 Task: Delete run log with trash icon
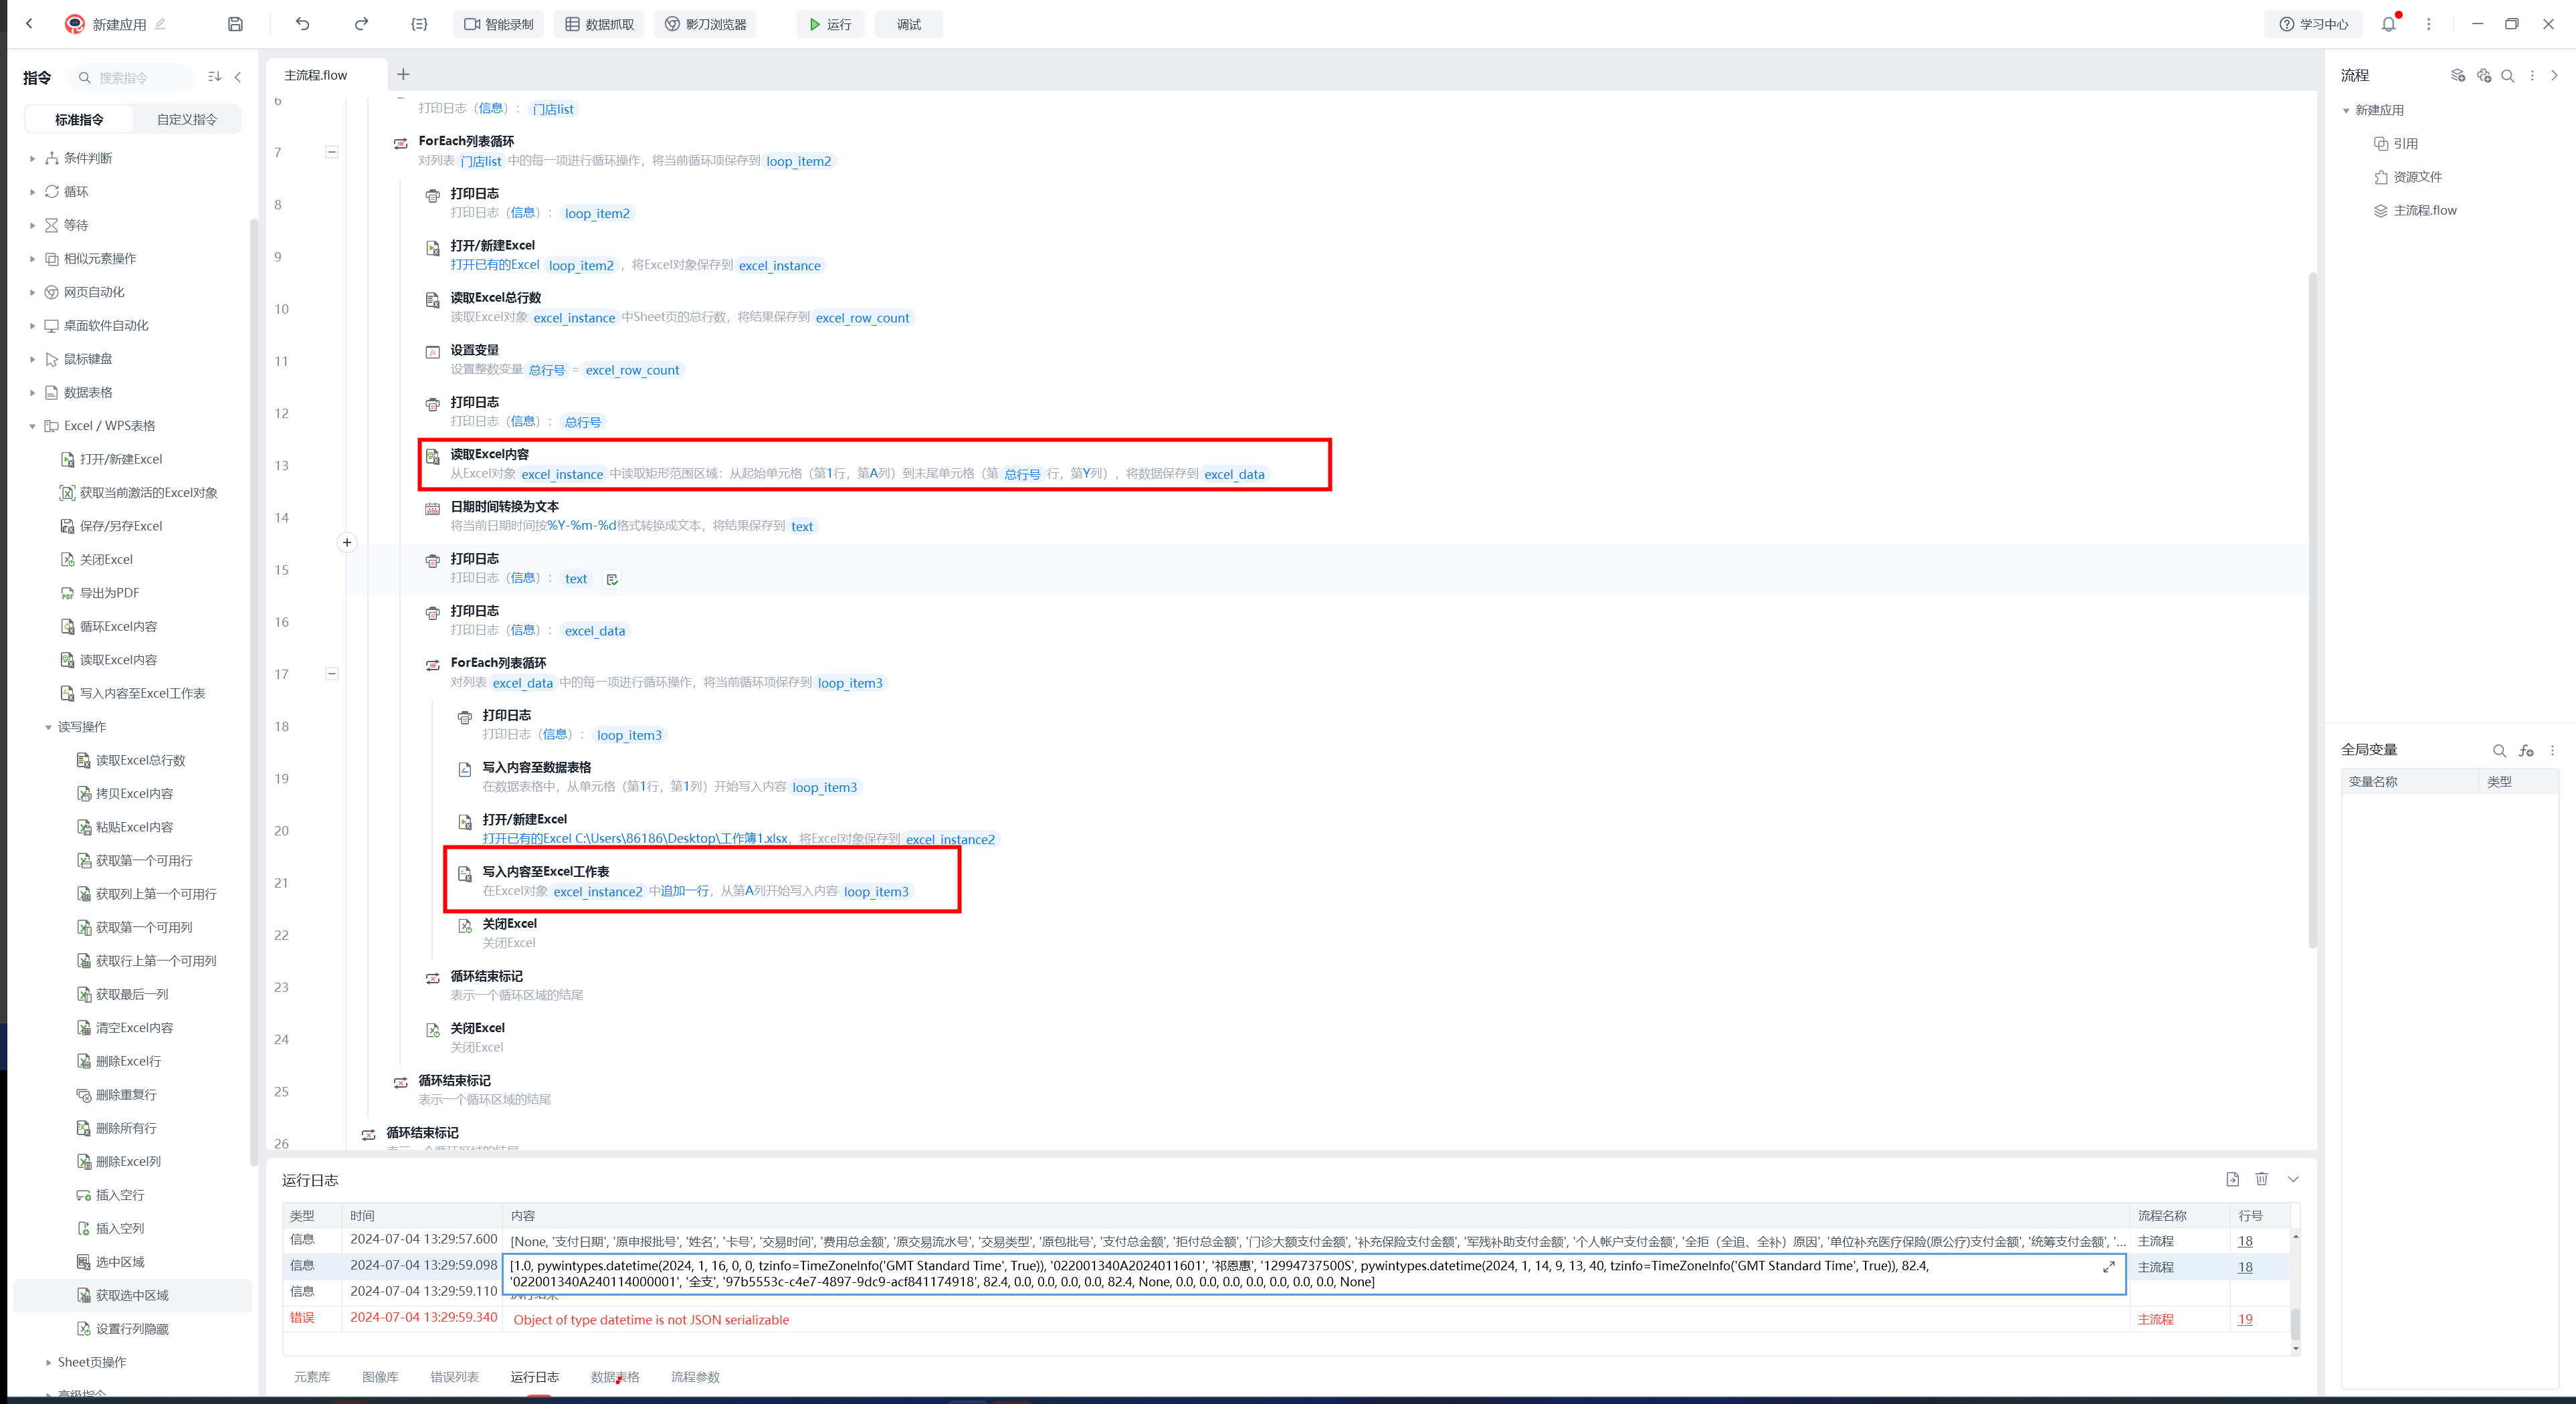(x=2262, y=1179)
